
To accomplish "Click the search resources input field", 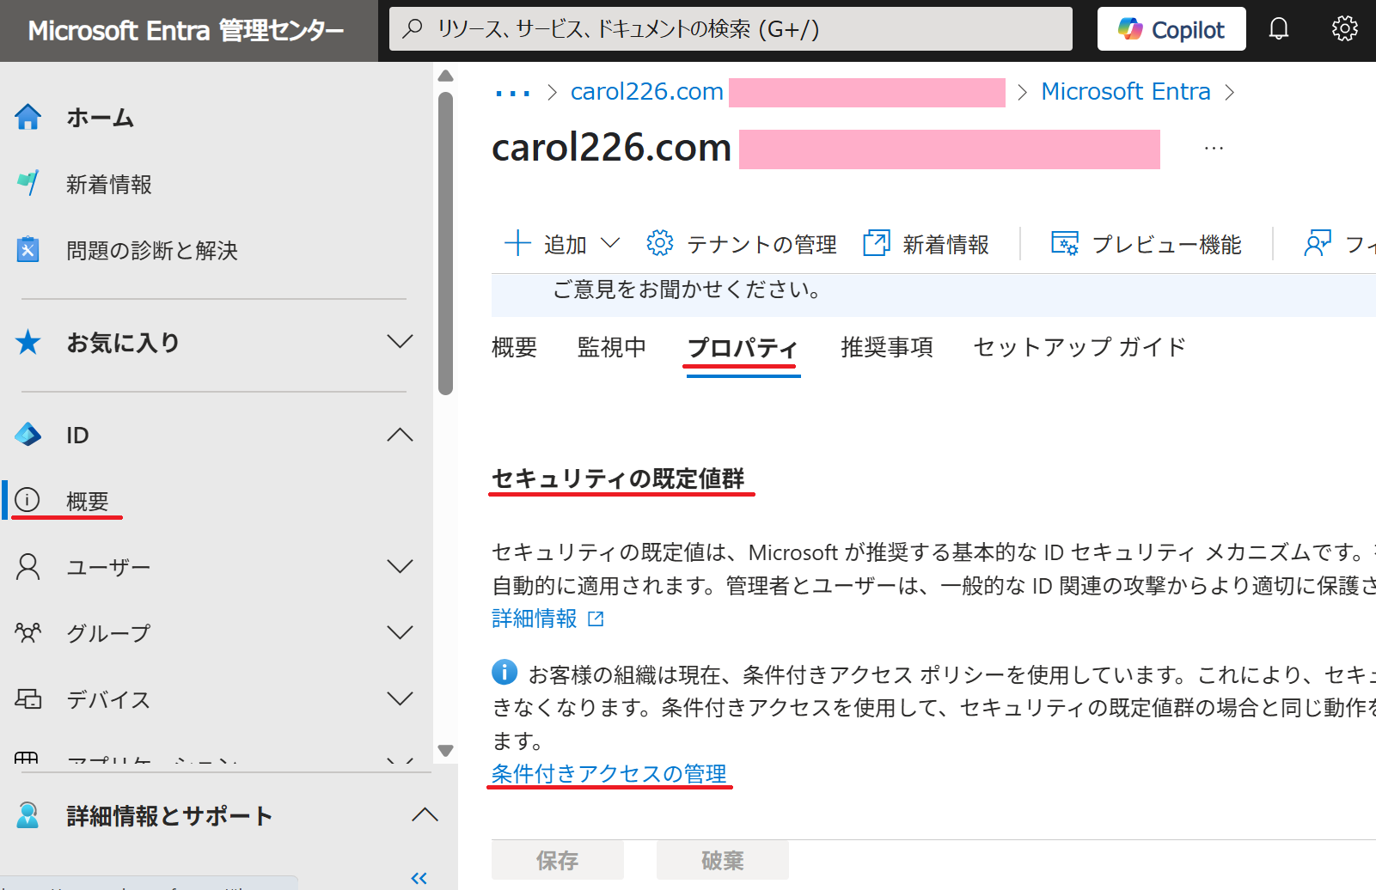I will pos(731,29).
